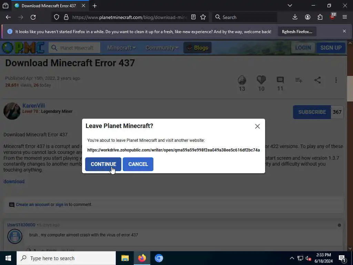The width and height of the screenshot is (353, 265).
Task: Open the tracking protection shield icon
Action: (x=57, y=17)
